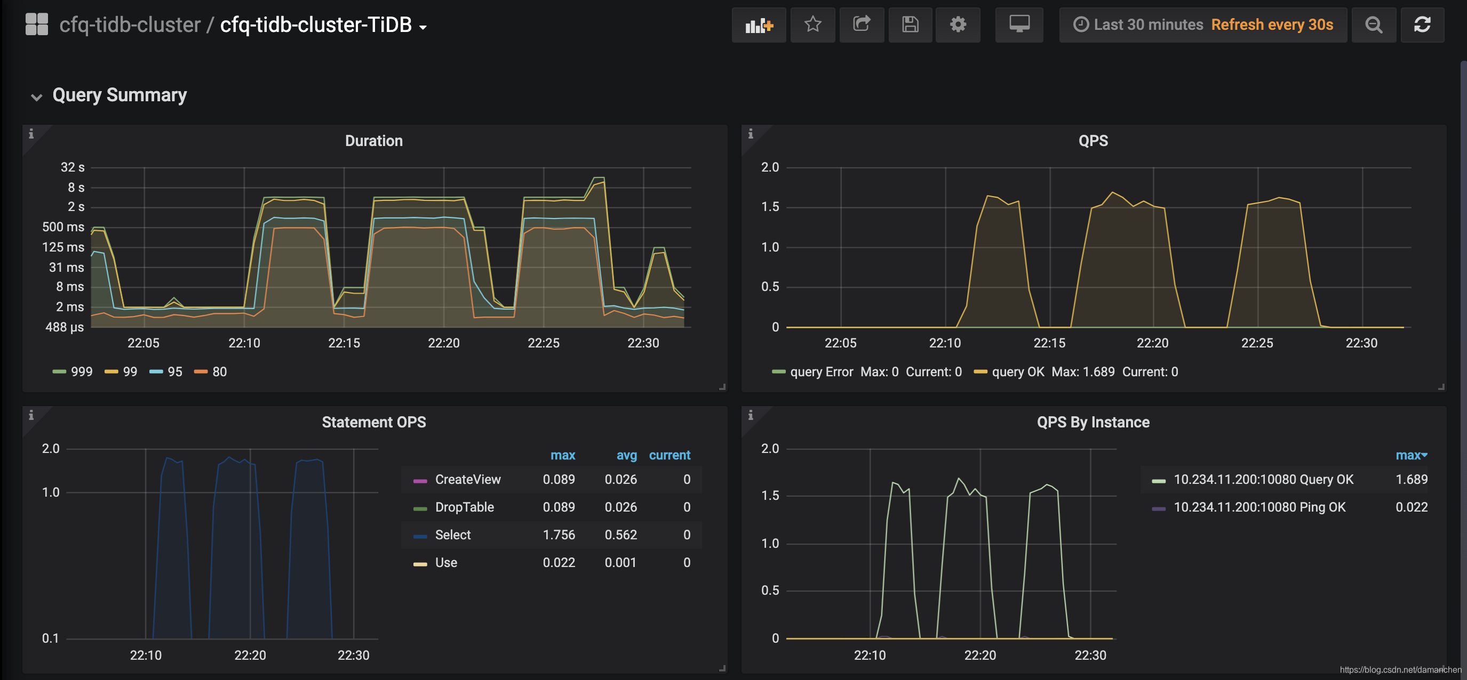The height and width of the screenshot is (680, 1467).
Task: Click Ping OK max value 0.022
Action: pos(1411,507)
